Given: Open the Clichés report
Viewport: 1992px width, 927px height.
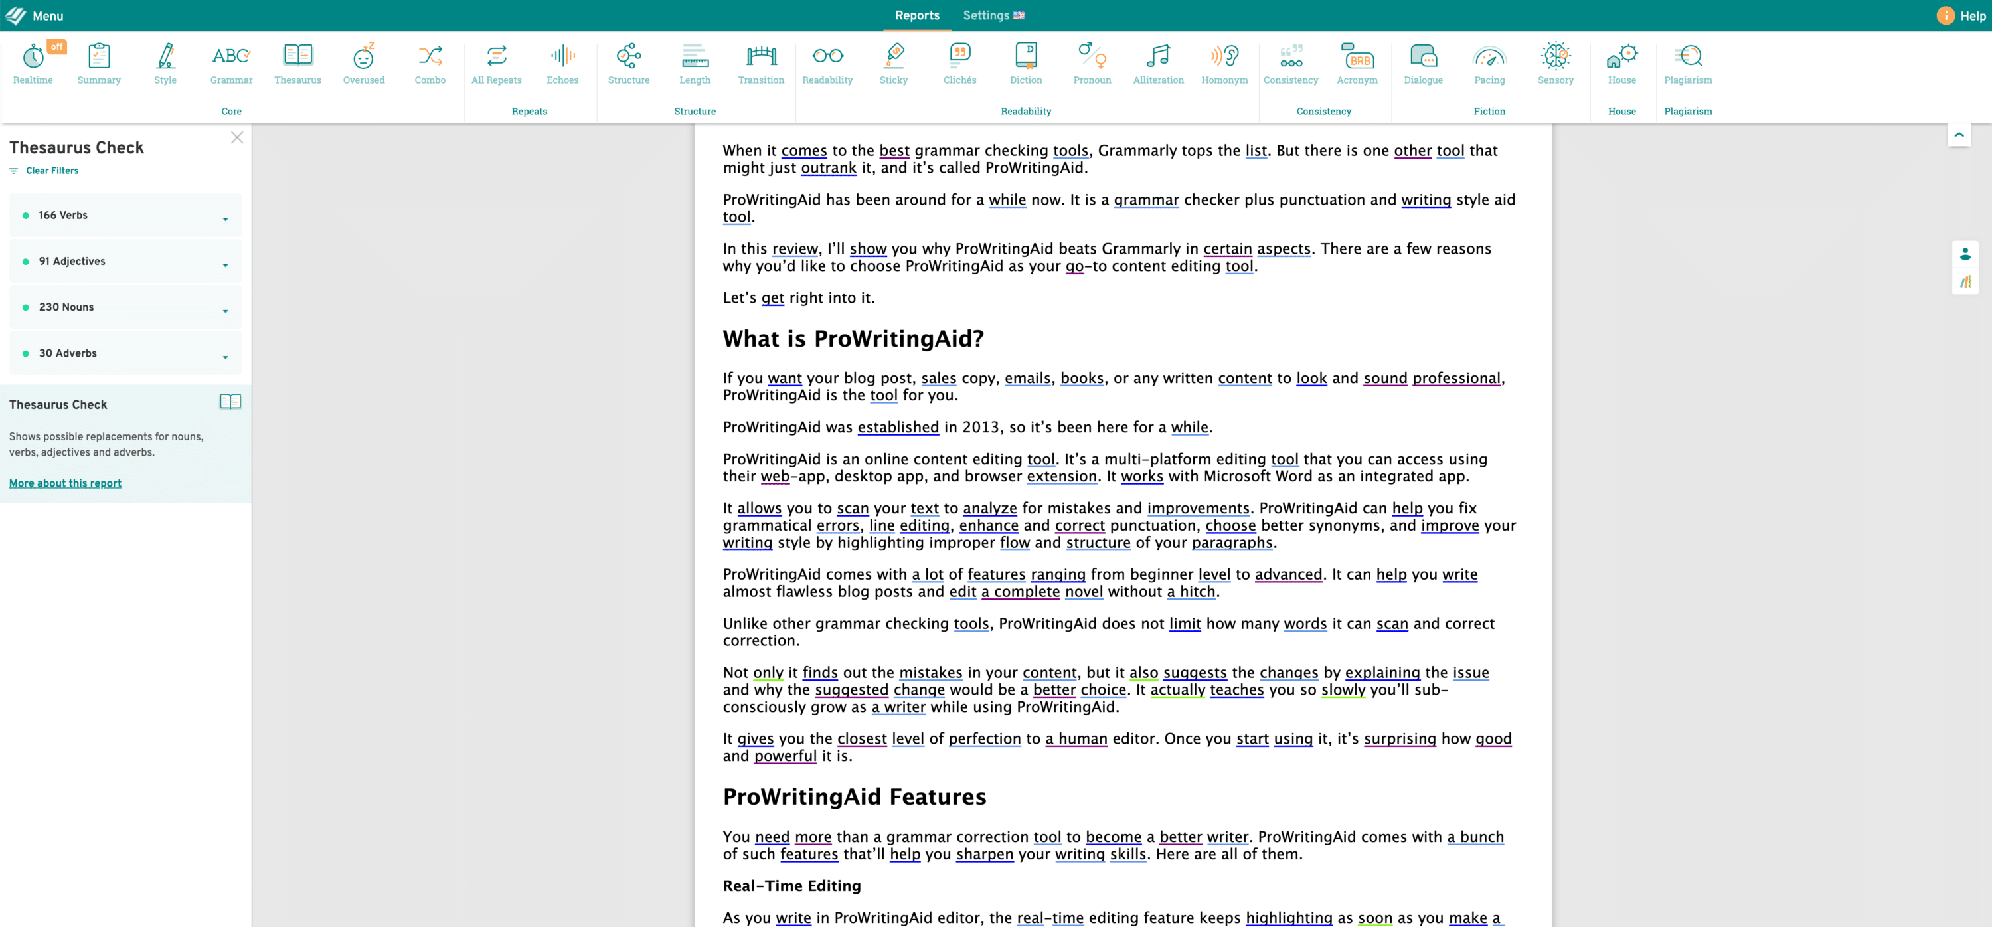Looking at the screenshot, I should point(959,63).
